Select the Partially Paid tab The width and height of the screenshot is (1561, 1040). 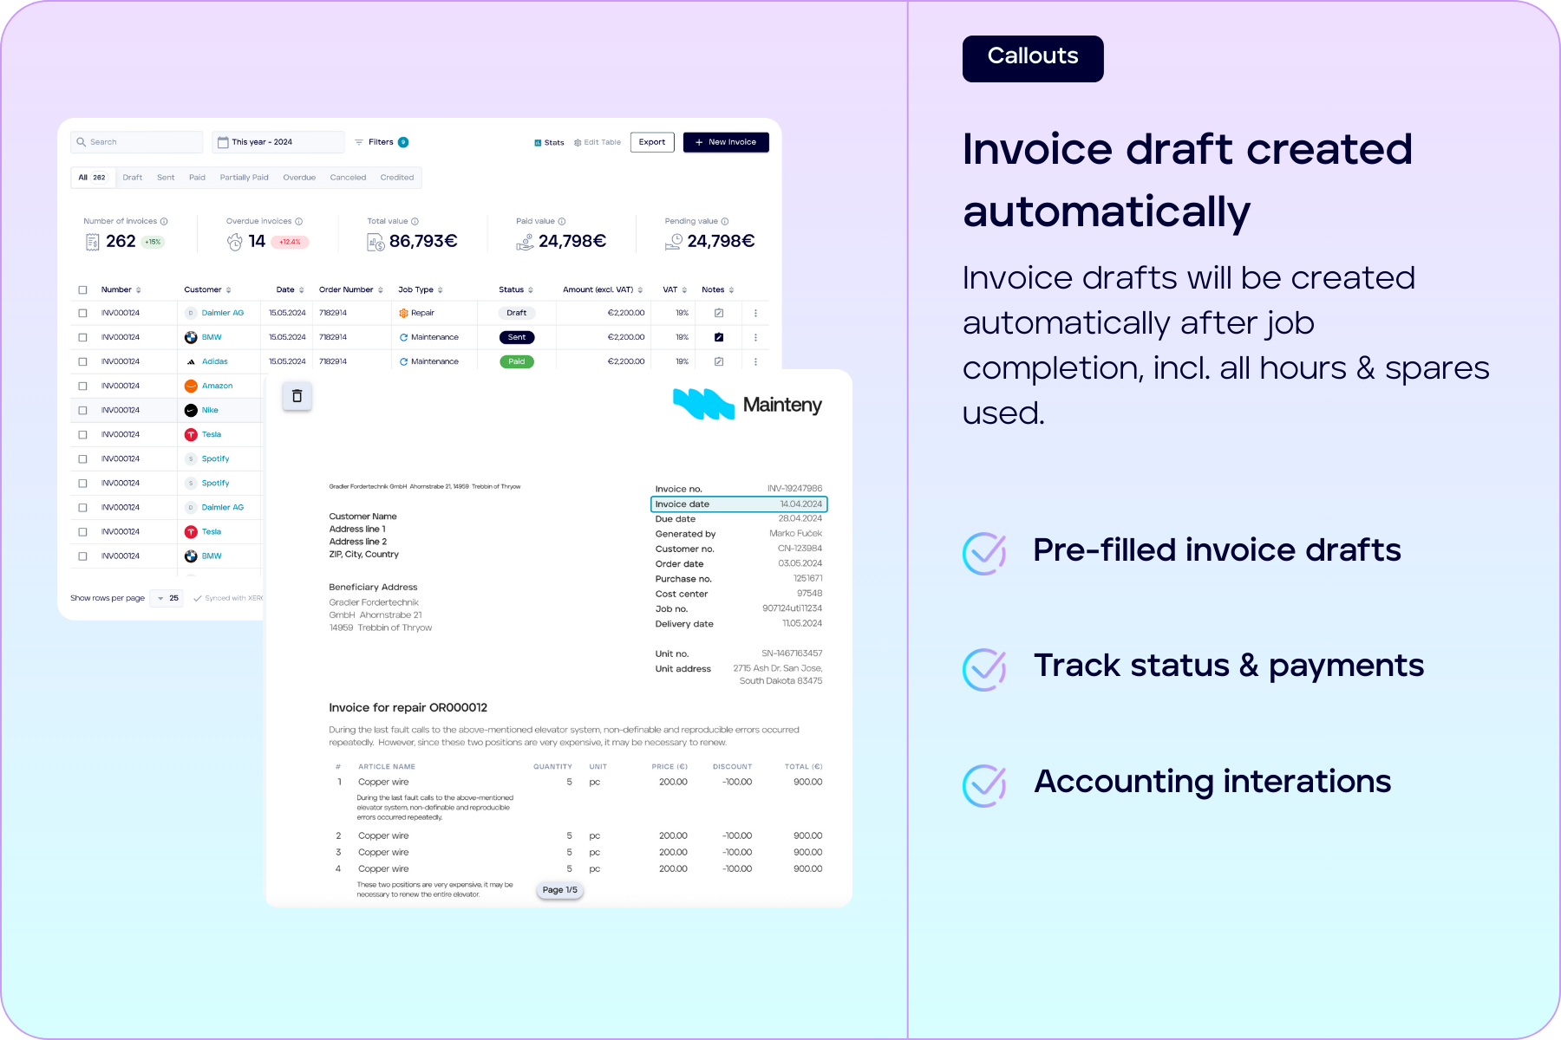point(245,178)
